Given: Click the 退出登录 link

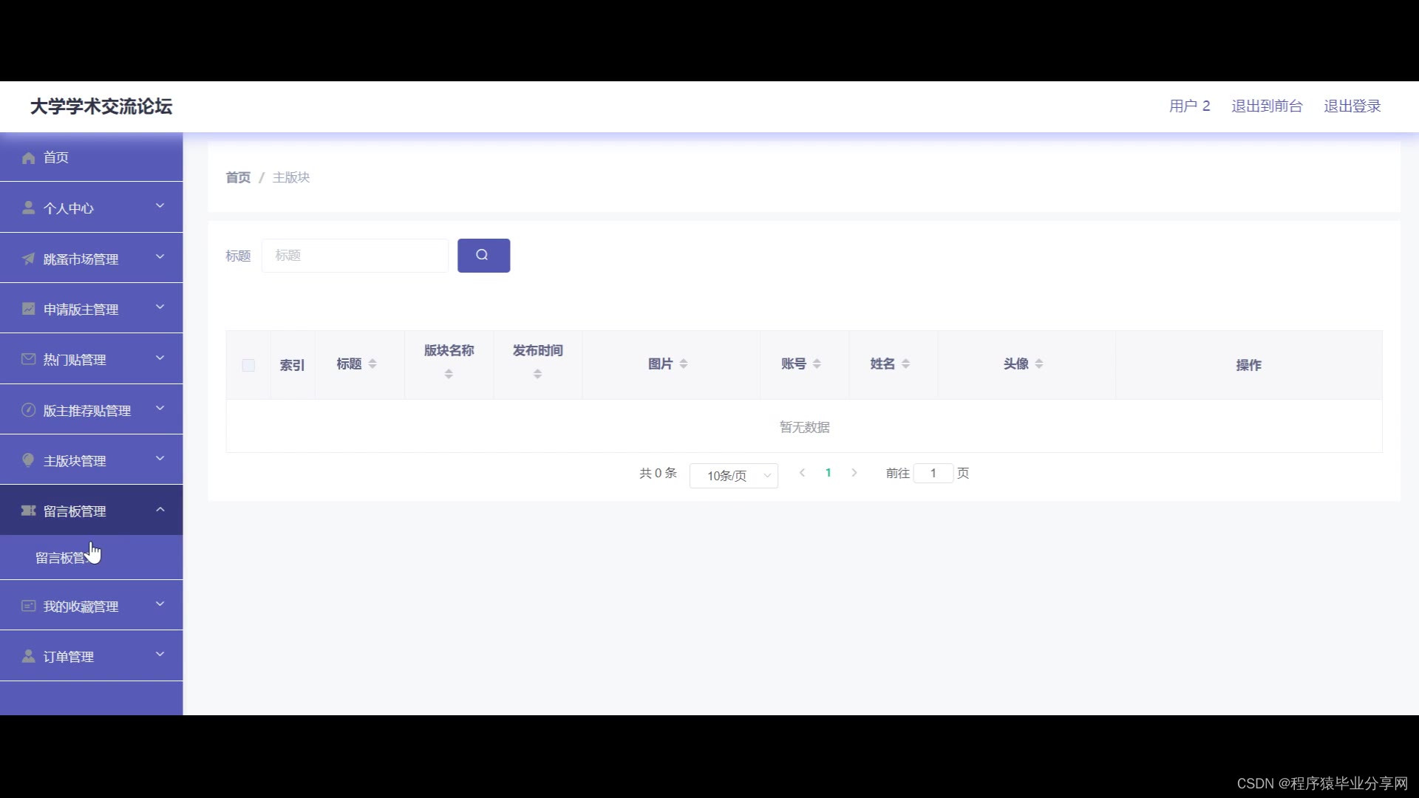Looking at the screenshot, I should [x=1352, y=106].
